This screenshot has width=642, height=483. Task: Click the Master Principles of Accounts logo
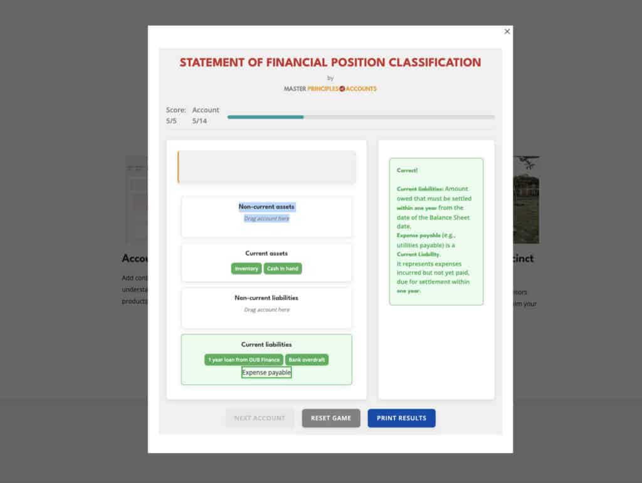330,89
